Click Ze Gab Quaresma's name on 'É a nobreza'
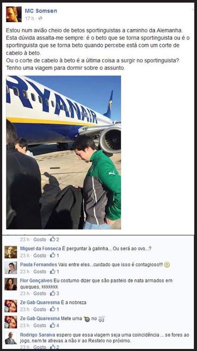Image resolution: width=197 pixels, height=351 pixels. click(40, 303)
